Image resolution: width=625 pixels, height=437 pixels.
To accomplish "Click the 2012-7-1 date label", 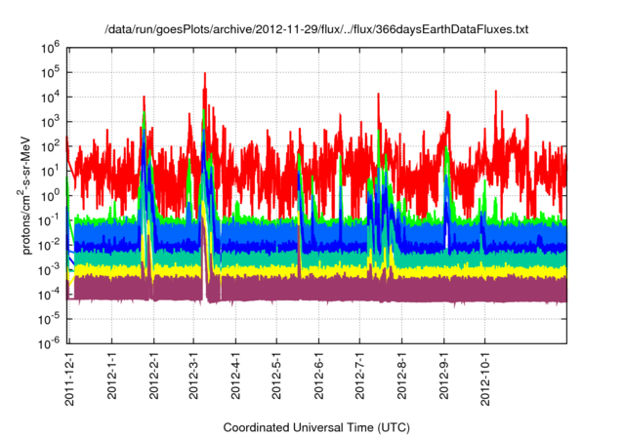I will click(359, 375).
